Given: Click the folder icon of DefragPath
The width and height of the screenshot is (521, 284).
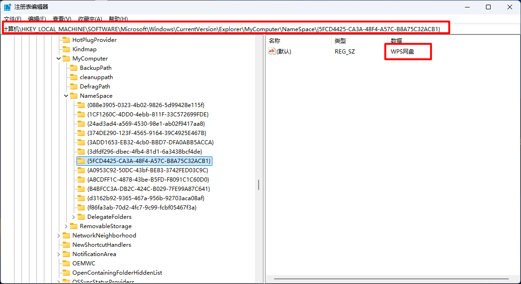Looking at the screenshot, I should tap(73, 87).
